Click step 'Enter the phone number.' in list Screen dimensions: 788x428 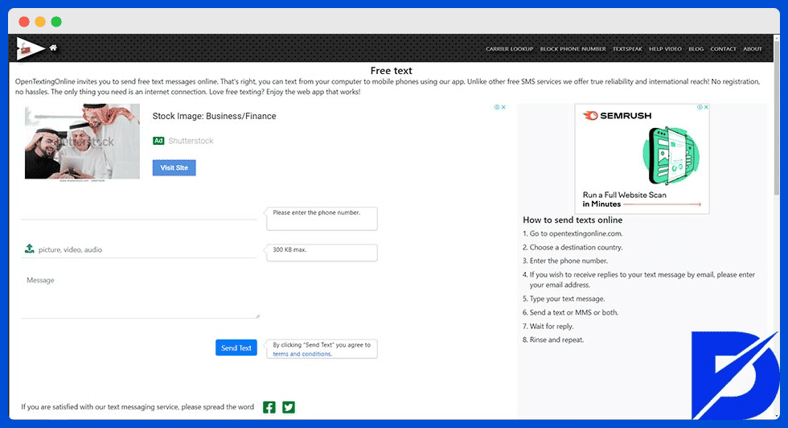(568, 261)
